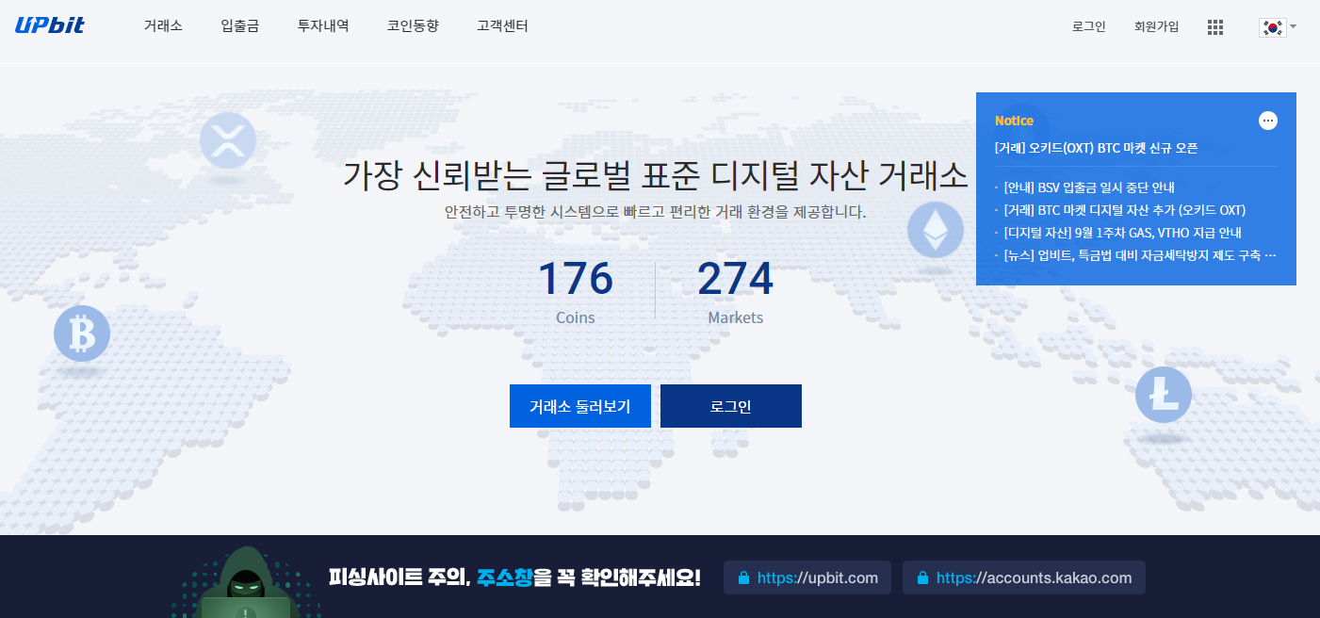Open the 코인동향 menu
This screenshot has width=1320, height=618.
(413, 26)
